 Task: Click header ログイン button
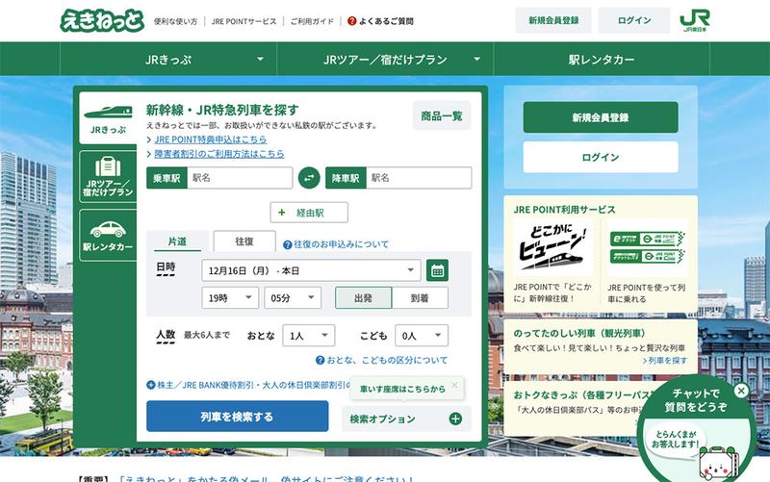634,20
